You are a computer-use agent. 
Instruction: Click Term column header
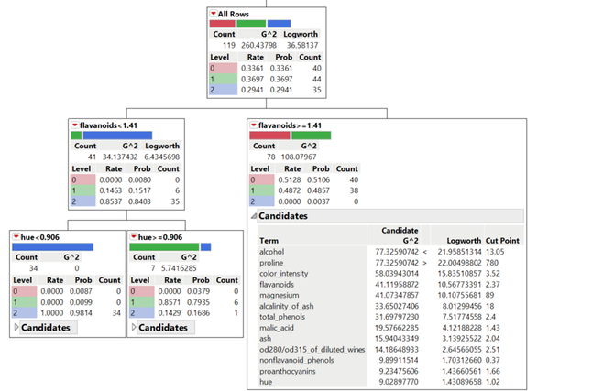click(269, 241)
